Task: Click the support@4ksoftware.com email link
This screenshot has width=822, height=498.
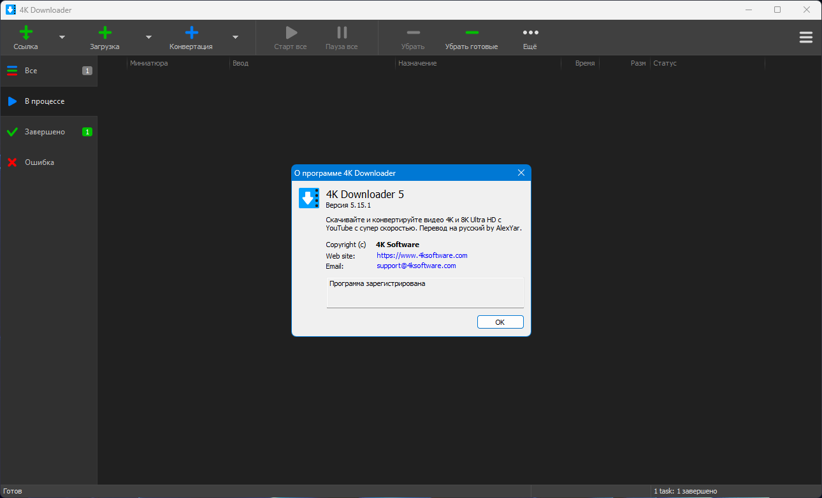Action: pos(416,266)
